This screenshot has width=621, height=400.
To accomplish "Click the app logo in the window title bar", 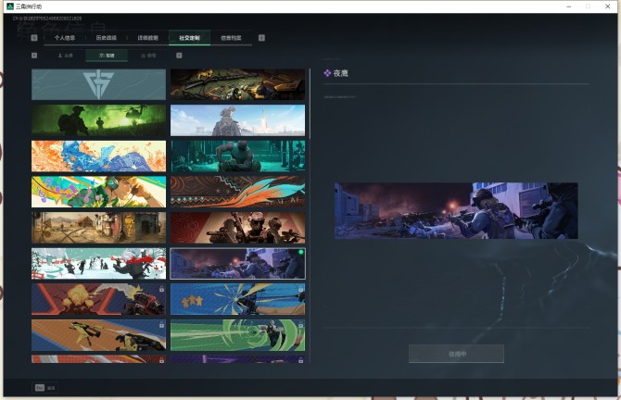I will click(10, 6).
